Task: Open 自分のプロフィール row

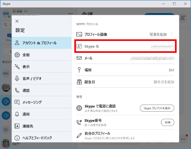Action: pos(125,135)
